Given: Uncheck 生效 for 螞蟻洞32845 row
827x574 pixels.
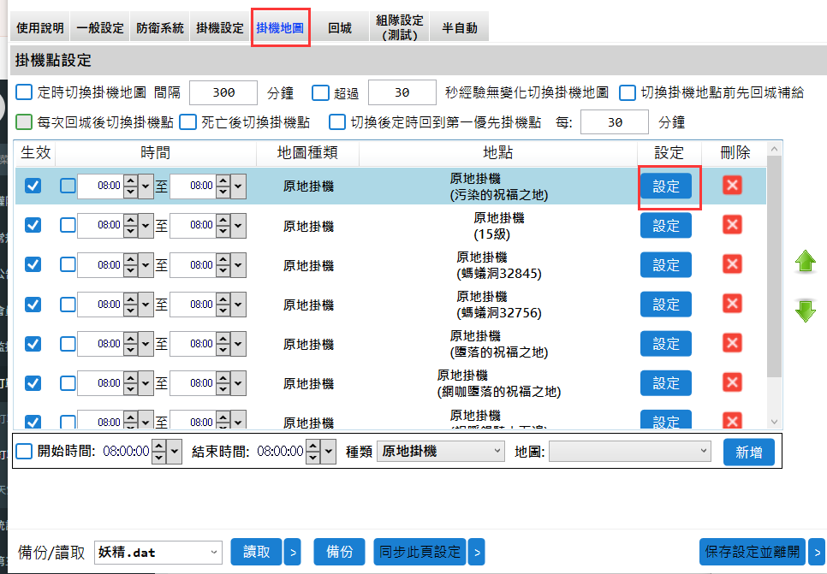Looking at the screenshot, I should (33, 264).
